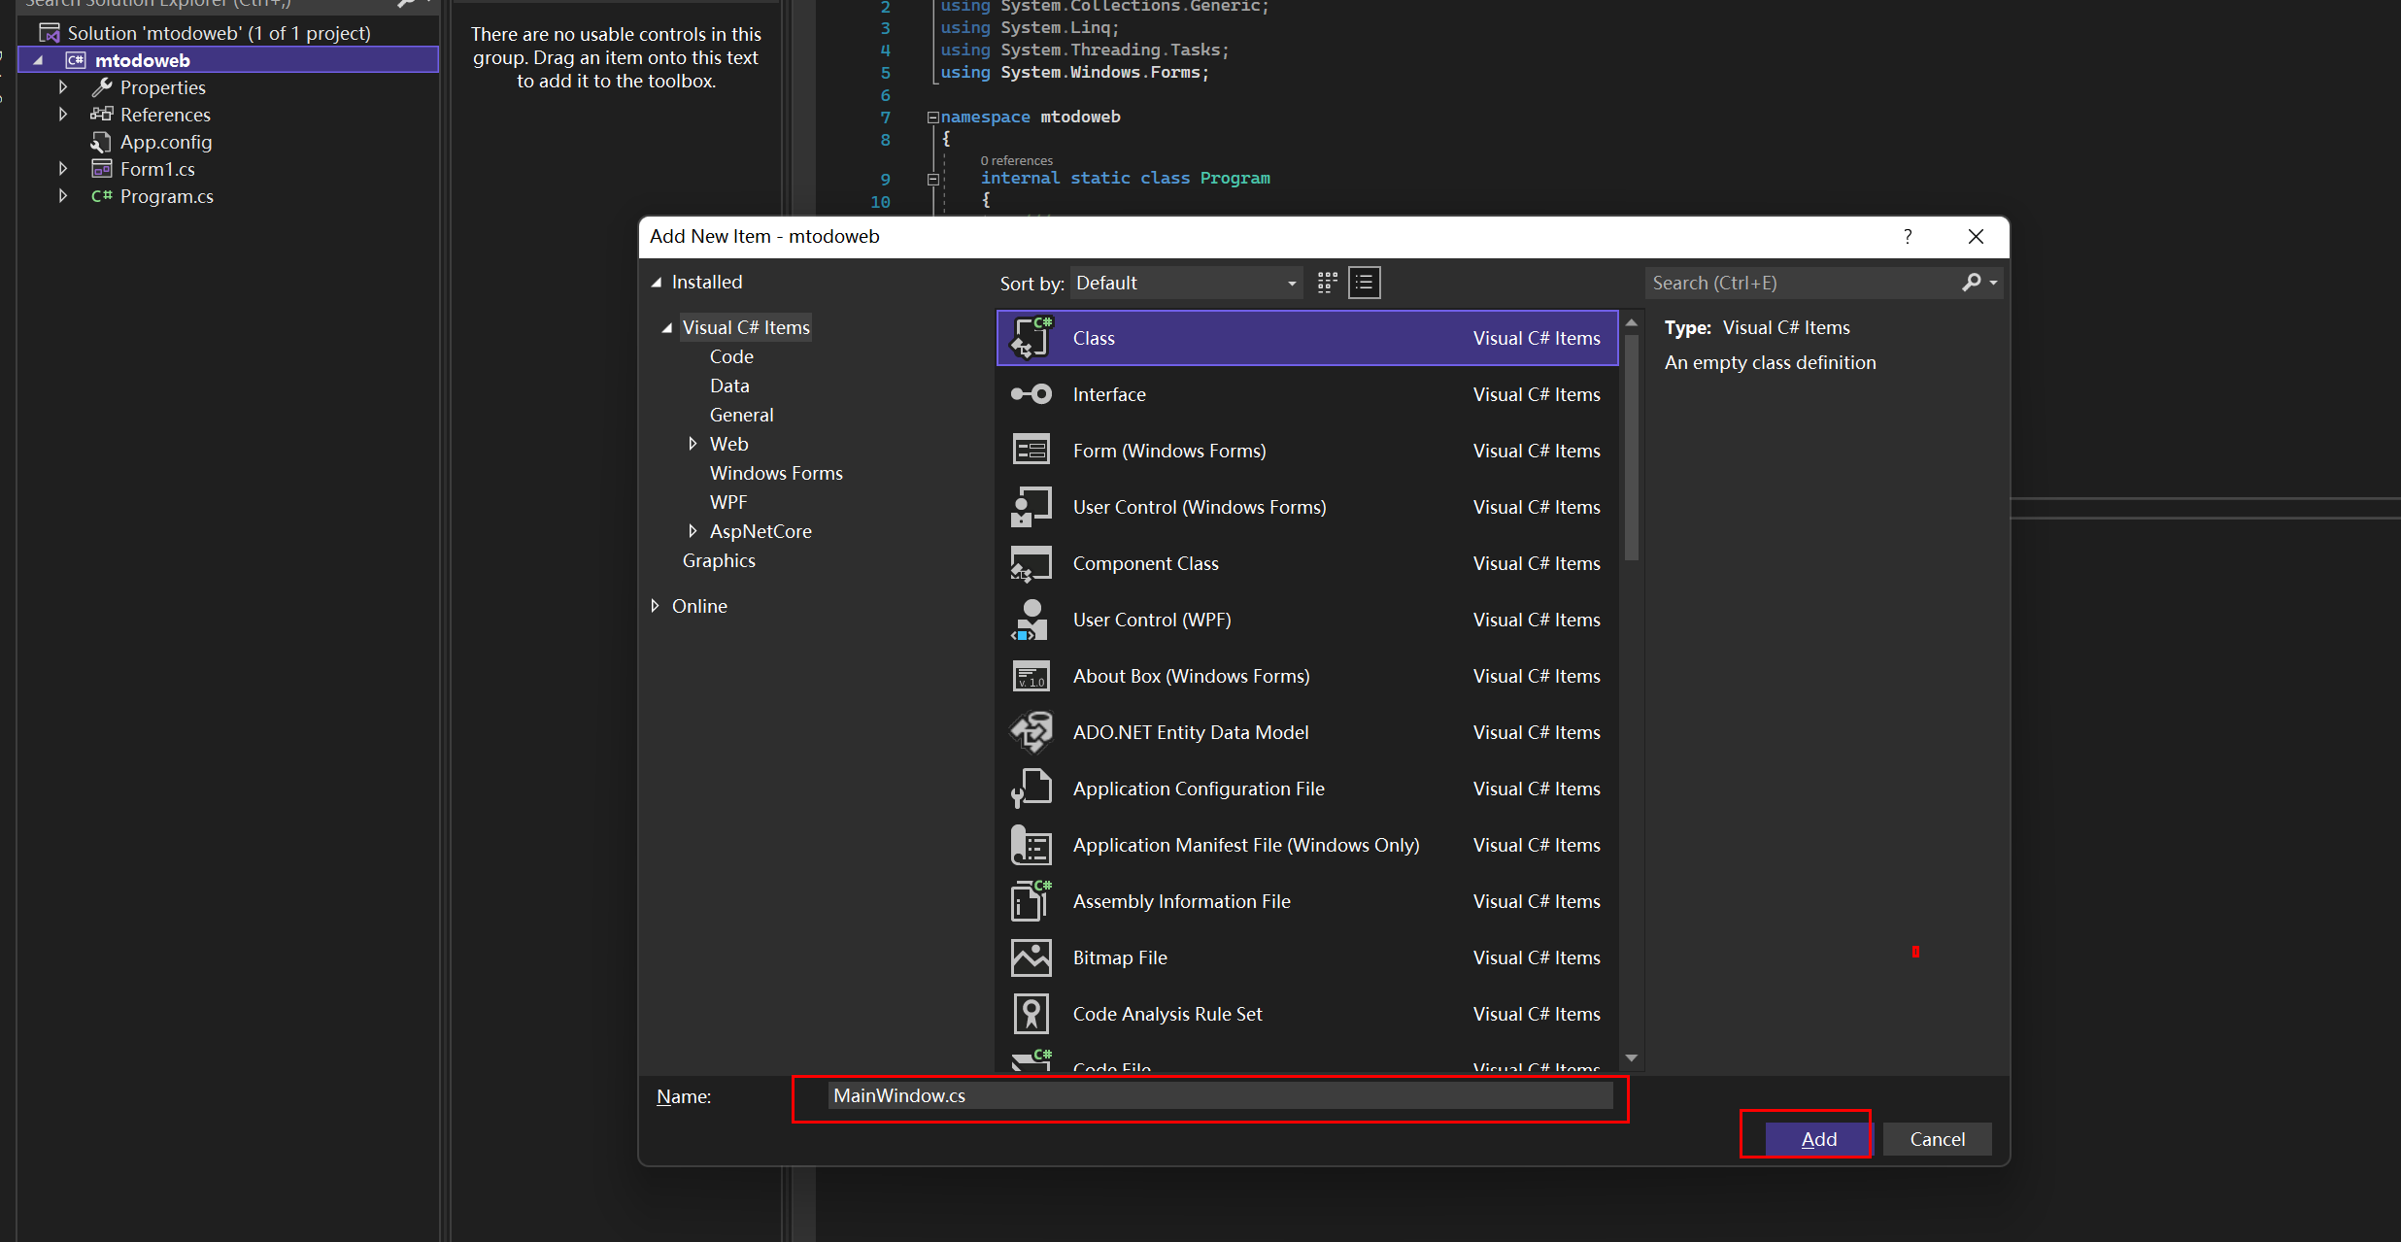Click the ADO.NET Entity Data Model icon

[1030, 732]
